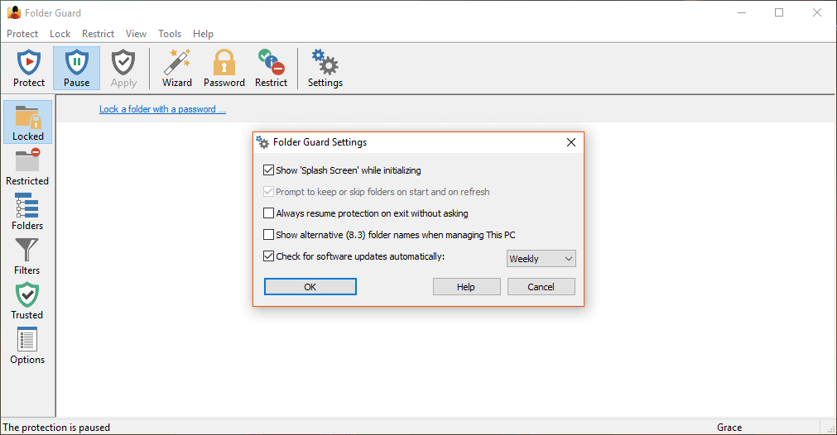This screenshot has height=435, width=837.
Task: Open the Folders tree view
Action: point(27,212)
